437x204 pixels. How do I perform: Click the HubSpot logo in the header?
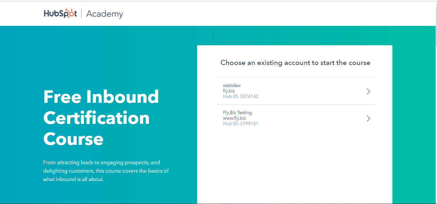tap(60, 14)
